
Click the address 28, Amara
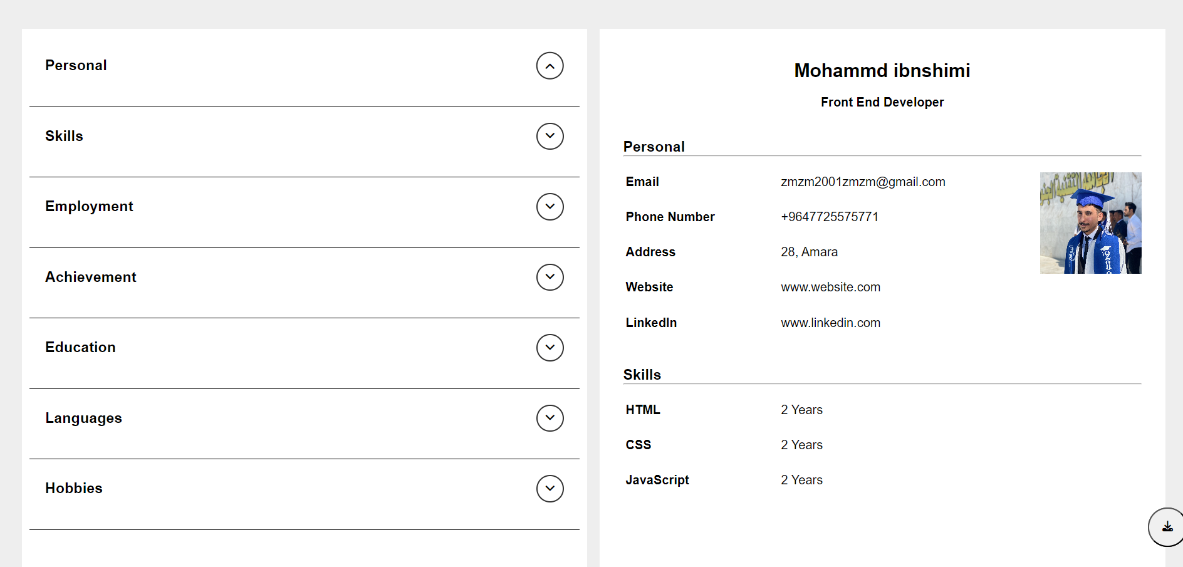click(809, 252)
